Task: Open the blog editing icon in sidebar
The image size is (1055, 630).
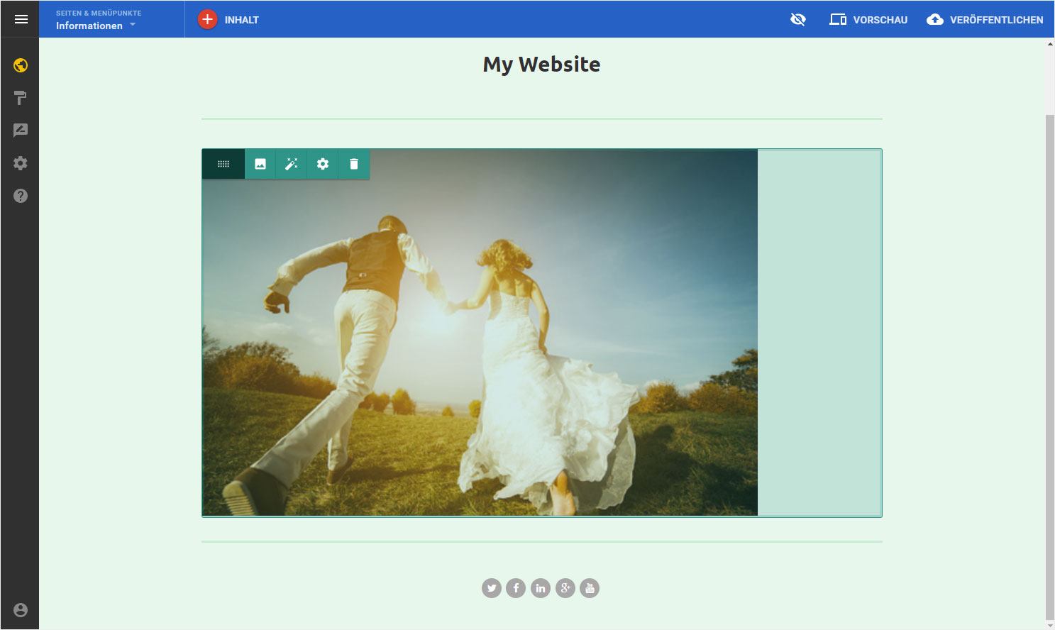Action: [21, 130]
